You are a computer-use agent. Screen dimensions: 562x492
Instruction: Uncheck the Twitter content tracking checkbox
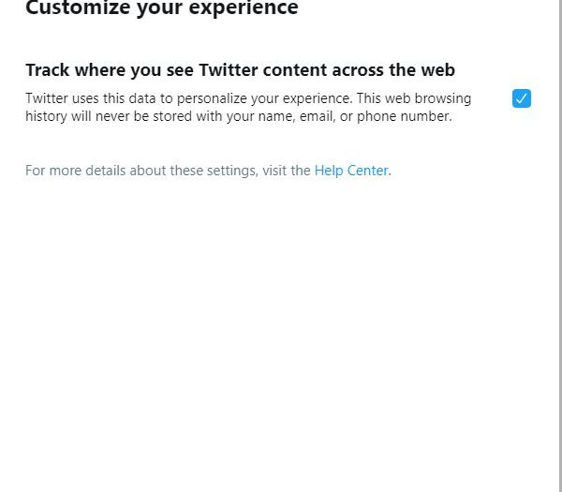pos(522,98)
